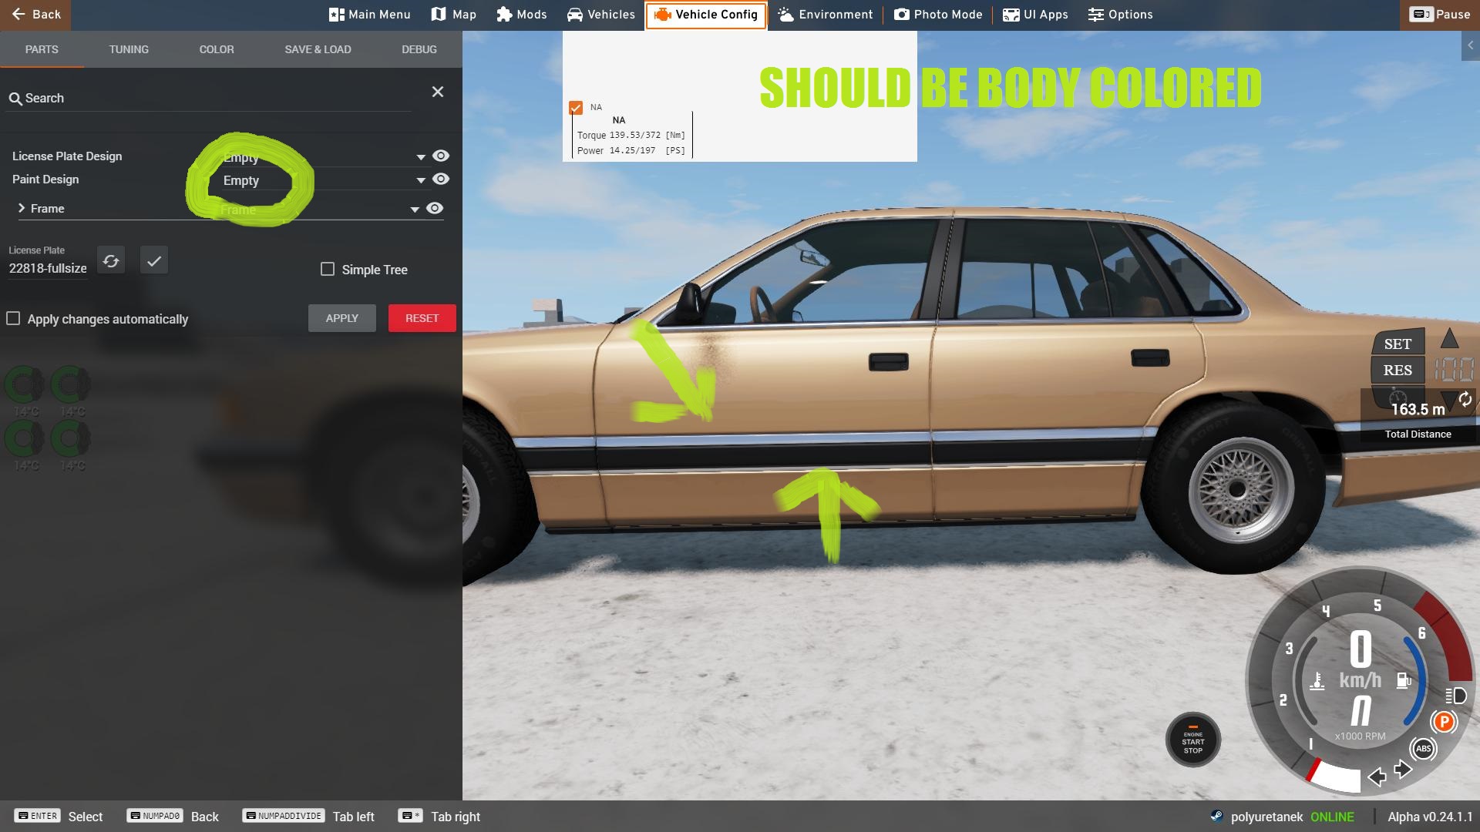Reset the total distance counter icon
This screenshot has width=1480, height=832.
[x=1465, y=399]
